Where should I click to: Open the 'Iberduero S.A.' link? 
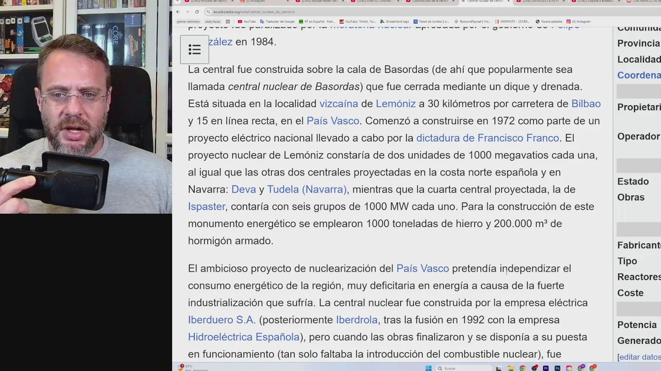tap(222, 320)
